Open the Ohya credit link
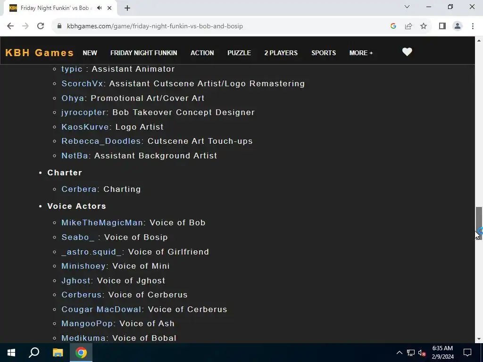Viewport: 483px width, 362px height. click(73, 98)
